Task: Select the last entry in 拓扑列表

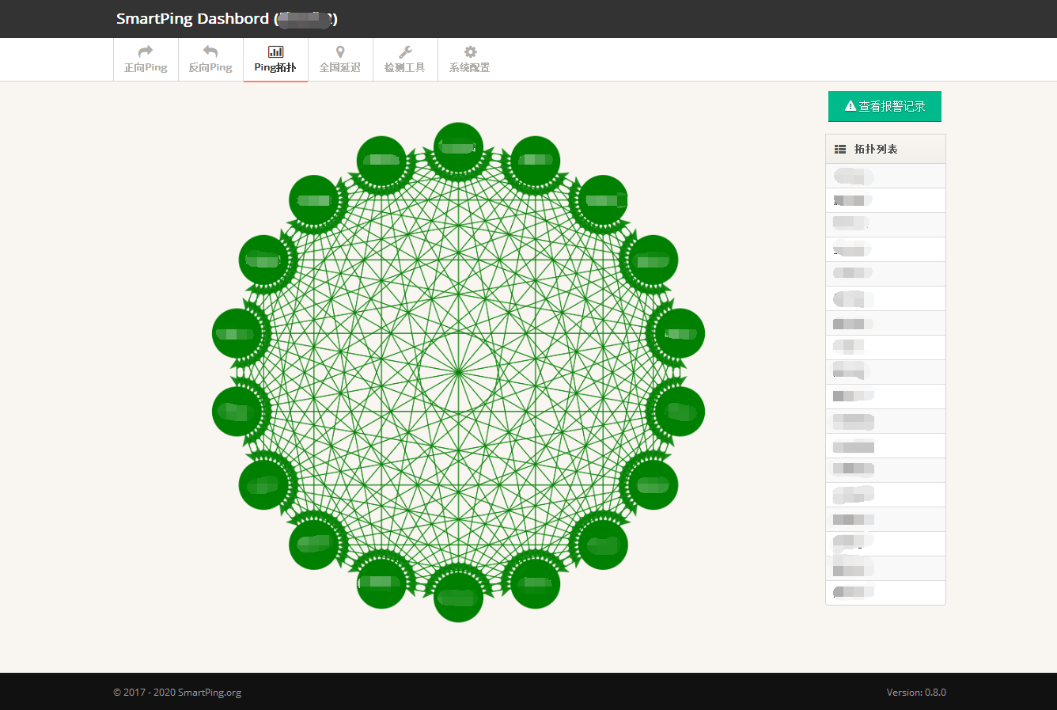Action: (x=885, y=592)
